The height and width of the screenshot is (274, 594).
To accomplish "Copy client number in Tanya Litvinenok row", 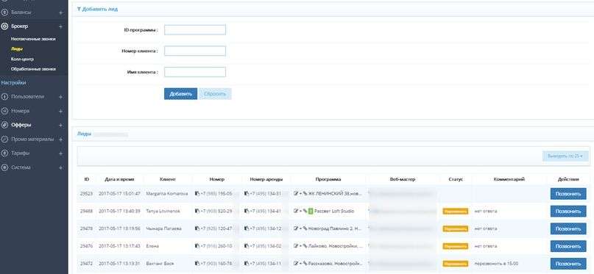I will coord(197,211).
